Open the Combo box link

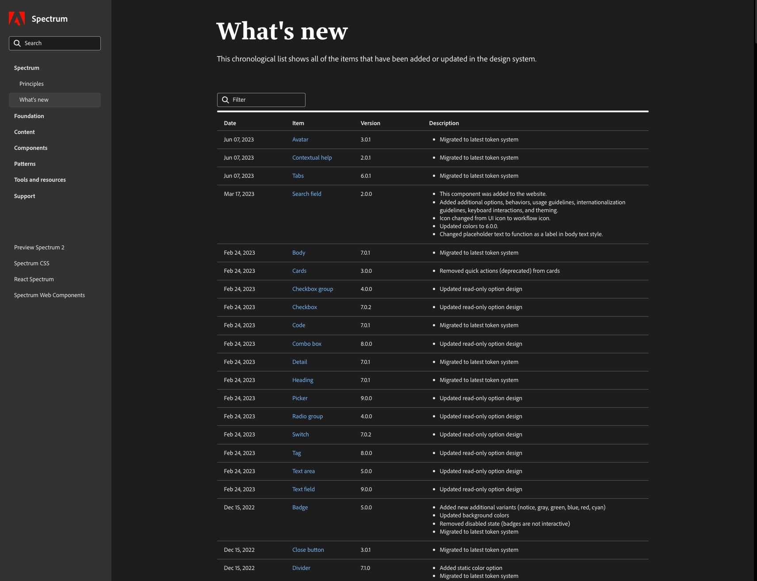click(x=307, y=344)
